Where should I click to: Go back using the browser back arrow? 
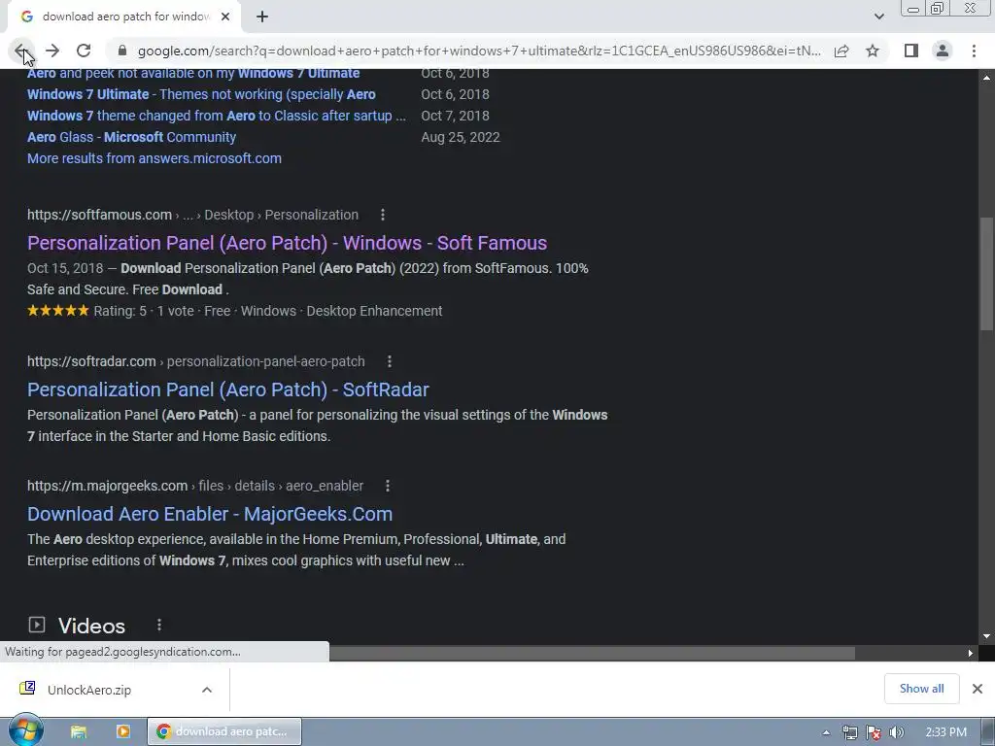click(20, 51)
